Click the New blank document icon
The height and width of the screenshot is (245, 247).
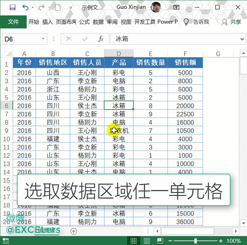point(58,7)
